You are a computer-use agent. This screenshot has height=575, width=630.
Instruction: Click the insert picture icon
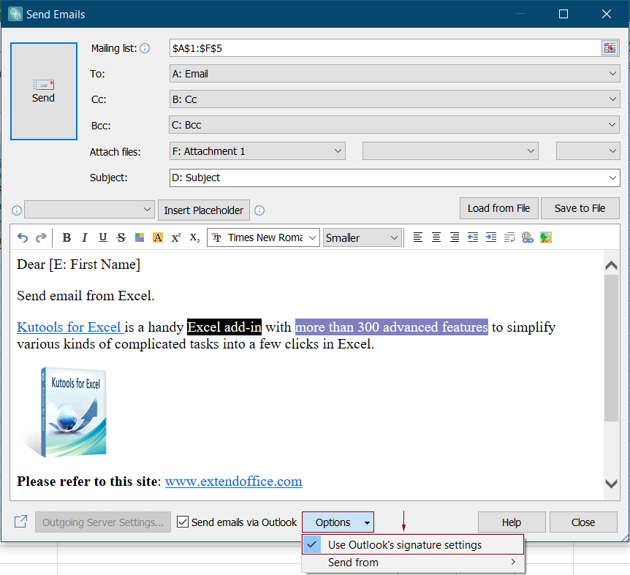tap(546, 237)
